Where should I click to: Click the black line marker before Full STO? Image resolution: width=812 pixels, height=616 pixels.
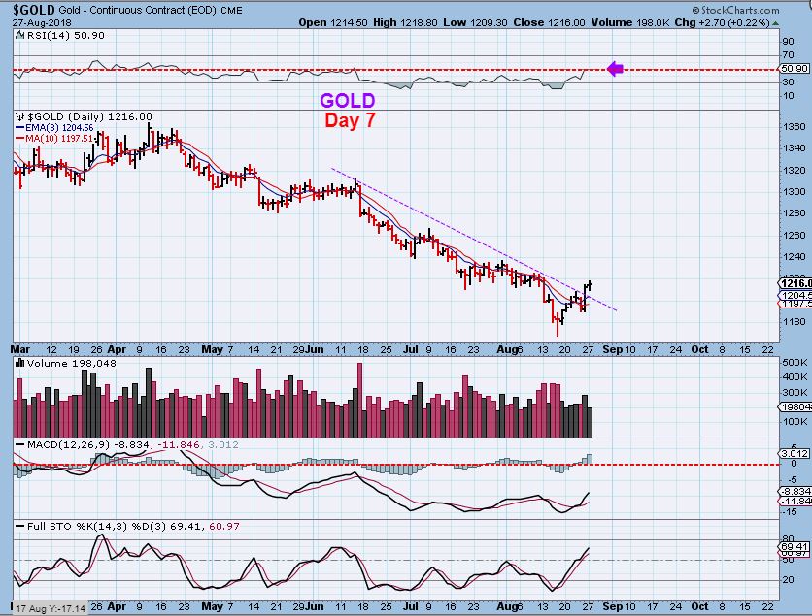click(20, 526)
